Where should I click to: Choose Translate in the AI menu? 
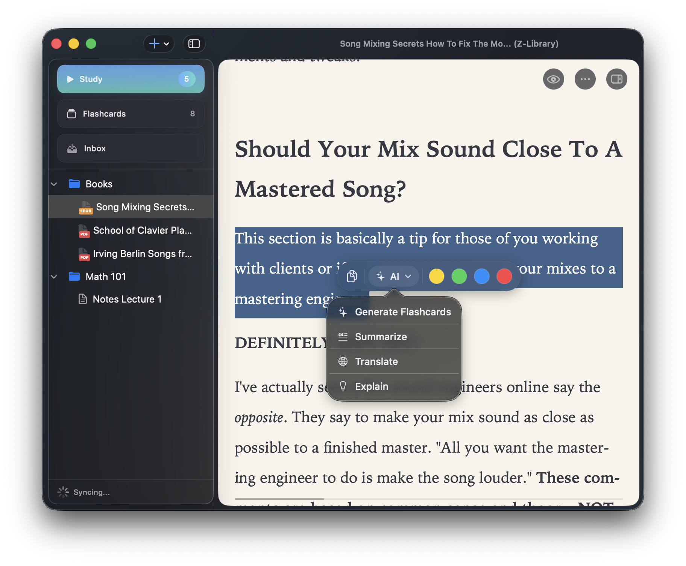(376, 361)
